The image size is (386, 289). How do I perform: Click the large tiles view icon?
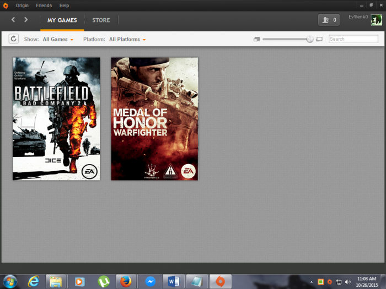coord(319,39)
